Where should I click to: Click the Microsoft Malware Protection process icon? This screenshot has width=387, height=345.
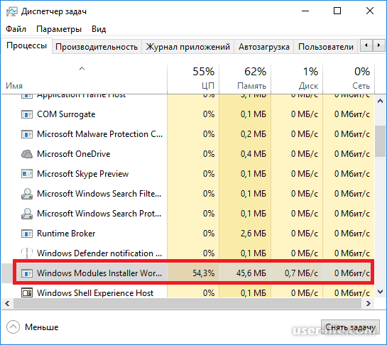pos(27,134)
